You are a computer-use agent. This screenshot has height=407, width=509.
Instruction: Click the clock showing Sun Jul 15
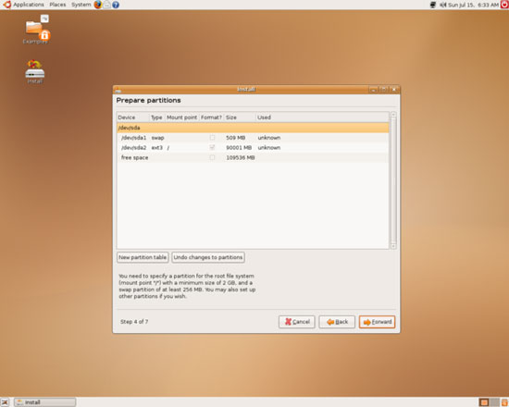(x=473, y=5)
